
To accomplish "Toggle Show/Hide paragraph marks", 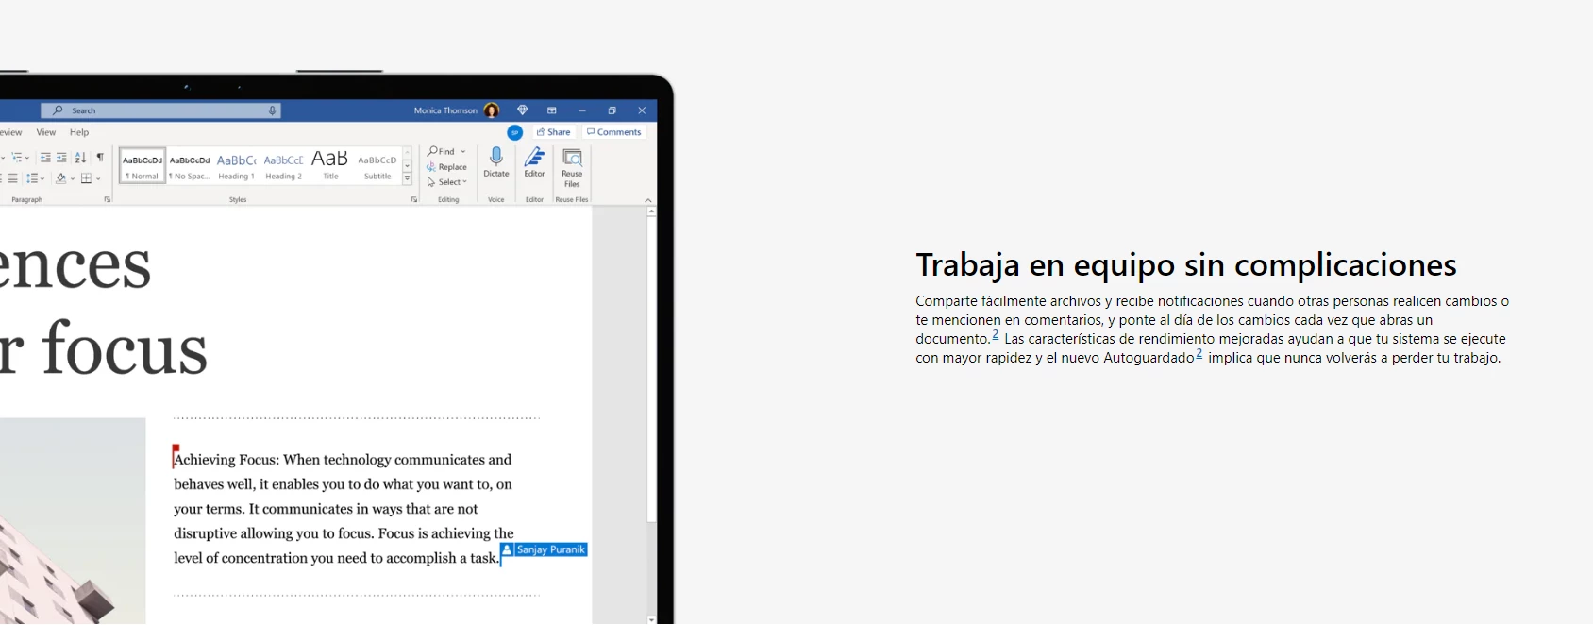I will (x=100, y=158).
